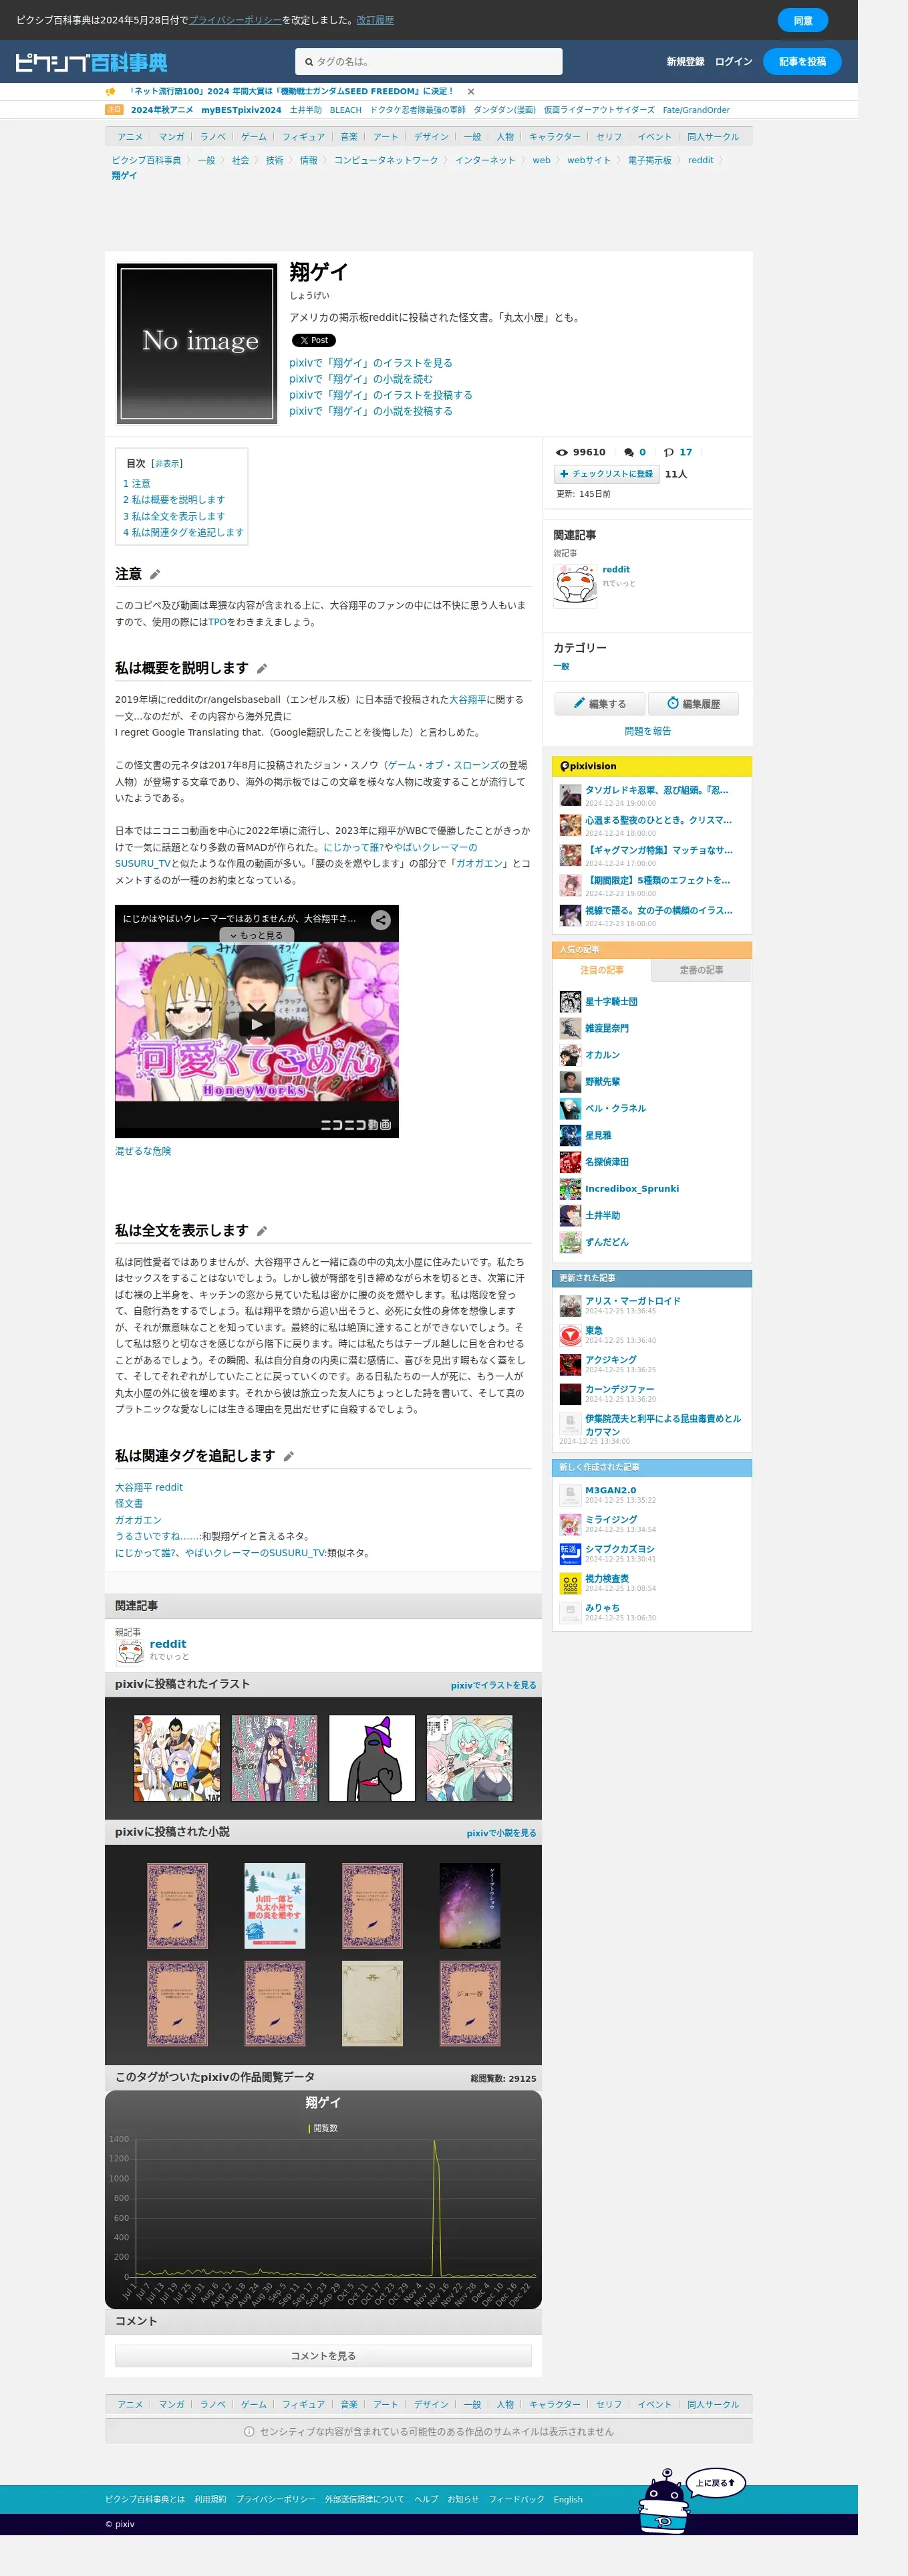Expand the video description with もっと見る
908x2576 pixels.
point(257,935)
